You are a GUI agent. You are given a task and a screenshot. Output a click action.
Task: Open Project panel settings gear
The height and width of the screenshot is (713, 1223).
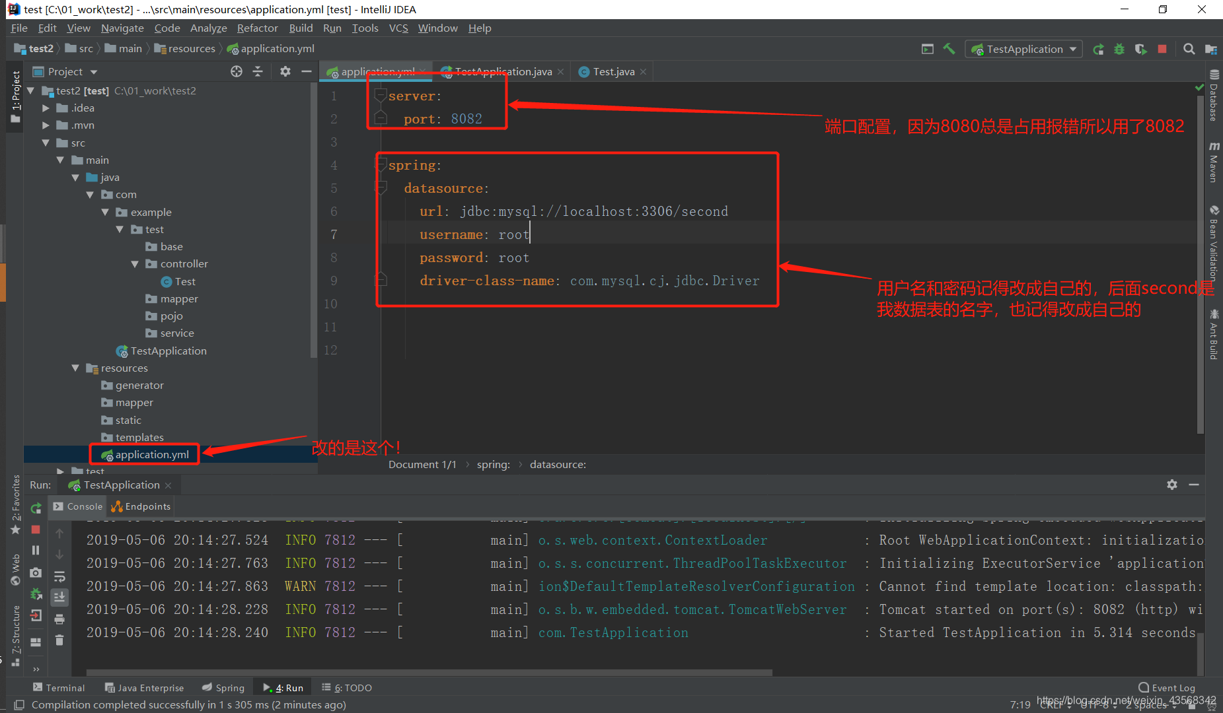pos(285,71)
